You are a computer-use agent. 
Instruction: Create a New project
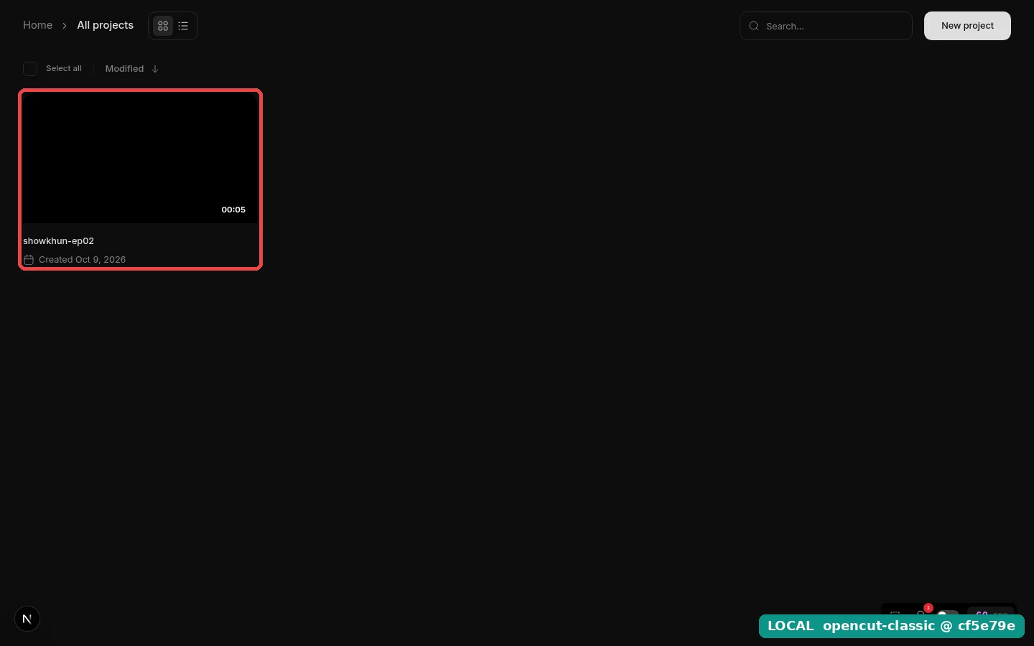point(967,26)
